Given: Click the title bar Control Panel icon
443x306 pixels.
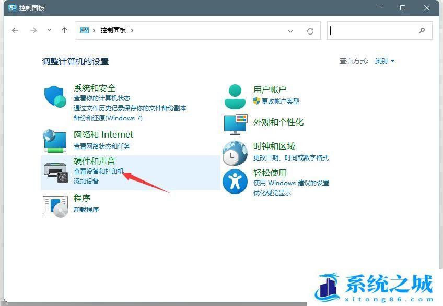Looking at the screenshot, I should 13,8.
